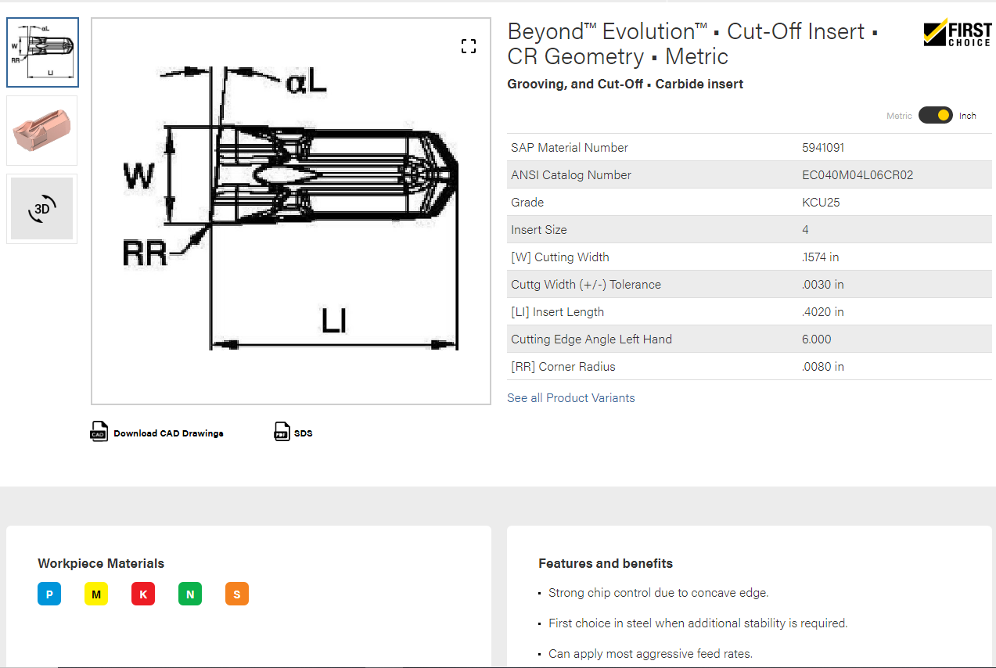Click Download CAD Drawings link

[168, 433]
